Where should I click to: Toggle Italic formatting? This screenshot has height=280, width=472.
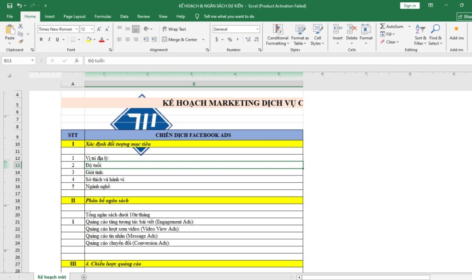coord(49,40)
